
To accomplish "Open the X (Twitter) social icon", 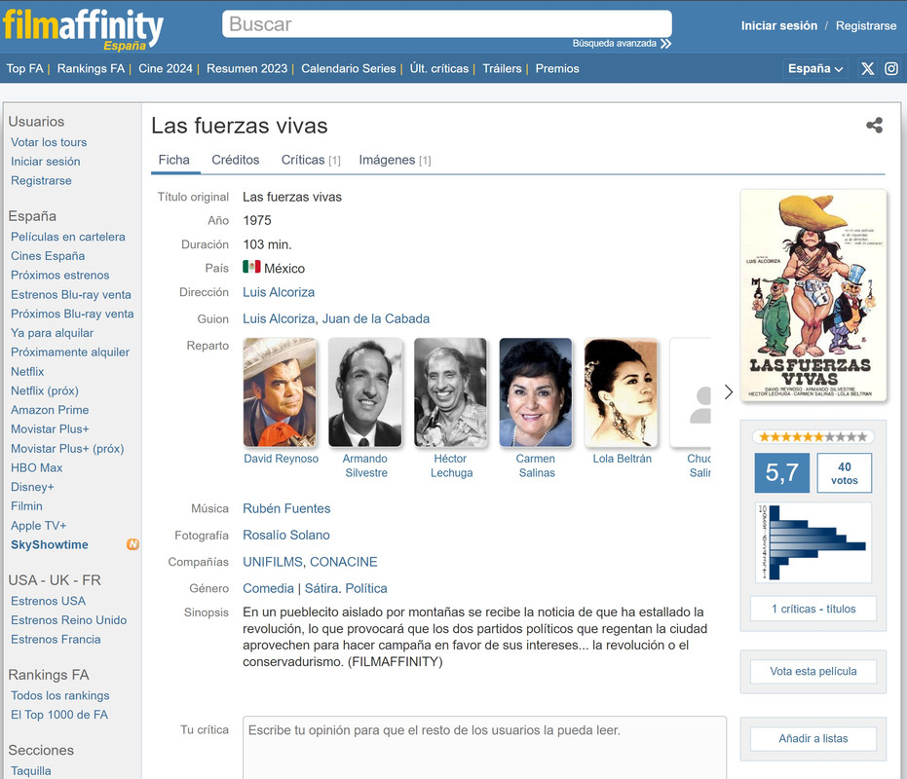I will [x=868, y=69].
